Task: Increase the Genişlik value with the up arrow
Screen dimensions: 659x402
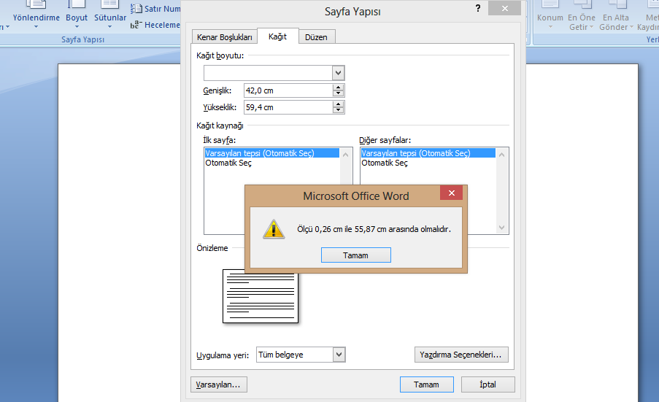Action: point(338,88)
